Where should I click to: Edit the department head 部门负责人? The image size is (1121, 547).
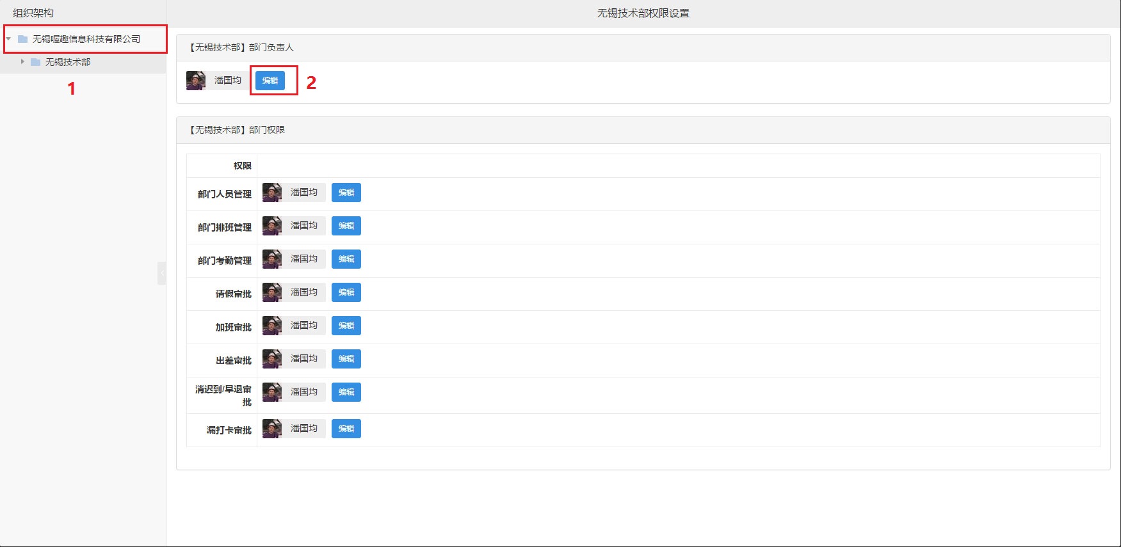pyautogui.click(x=270, y=81)
